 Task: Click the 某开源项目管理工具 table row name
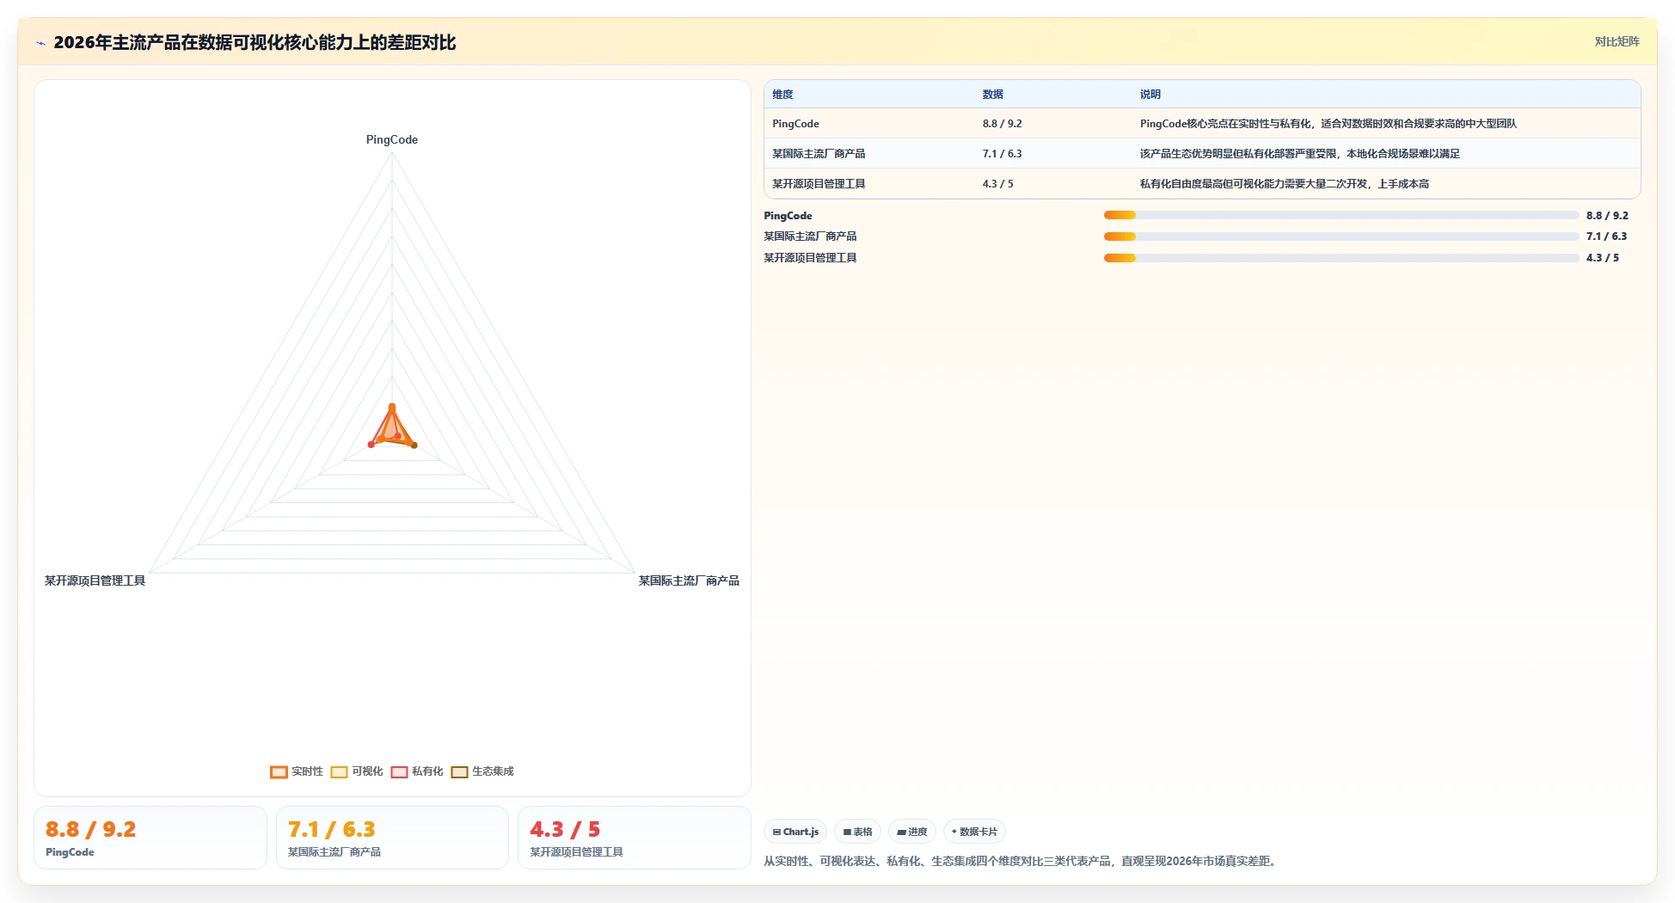tap(819, 184)
